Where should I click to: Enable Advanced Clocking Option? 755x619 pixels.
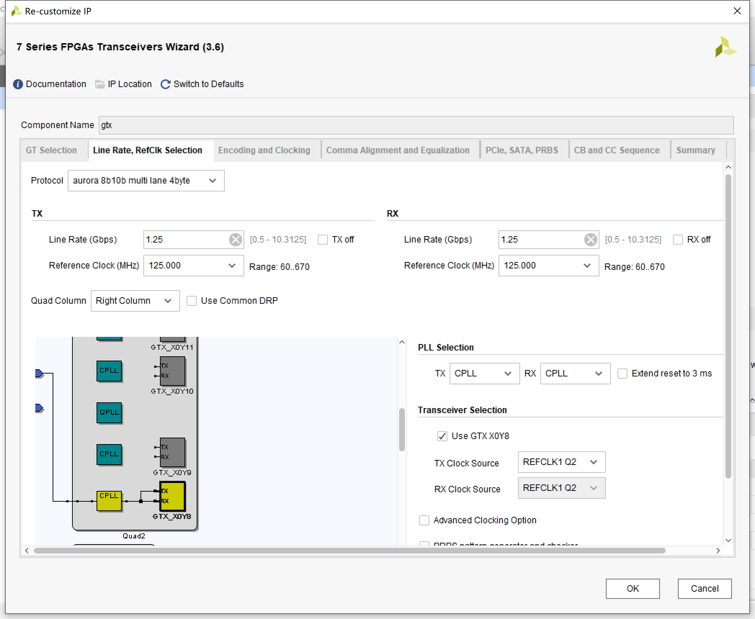point(424,520)
